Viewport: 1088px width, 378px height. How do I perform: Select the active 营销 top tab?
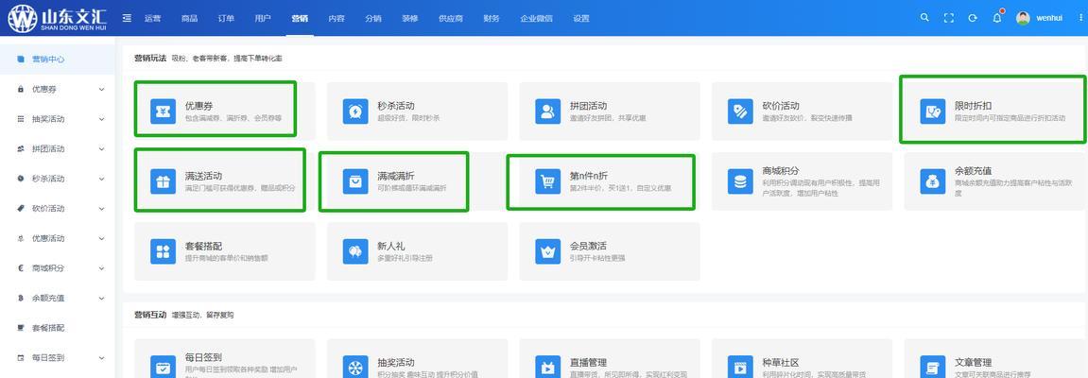300,19
